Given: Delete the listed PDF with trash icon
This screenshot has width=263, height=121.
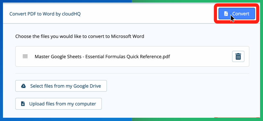Looking at the screenshot, I should click(238, 56).
